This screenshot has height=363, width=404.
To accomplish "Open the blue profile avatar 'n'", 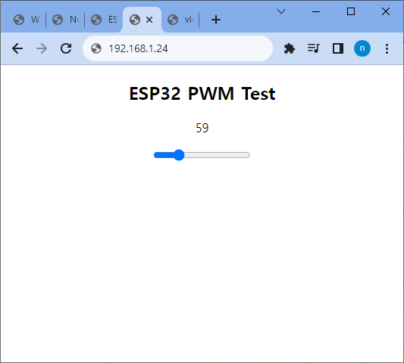I will [x=362, y=48].
